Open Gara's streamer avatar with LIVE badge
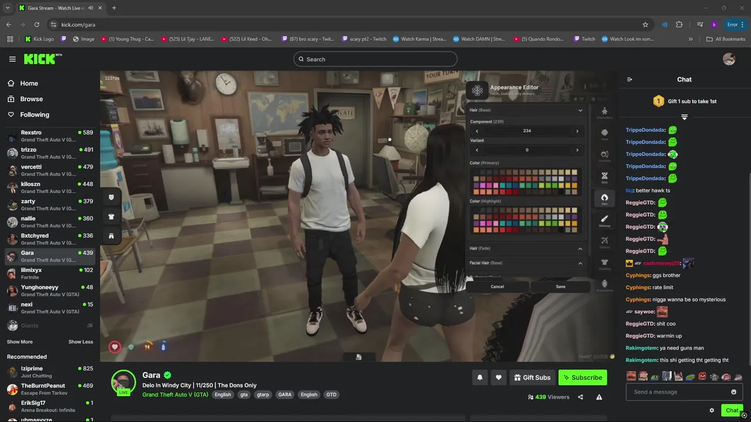The width and height of the screenshot is (751, 422). [123, 382]
